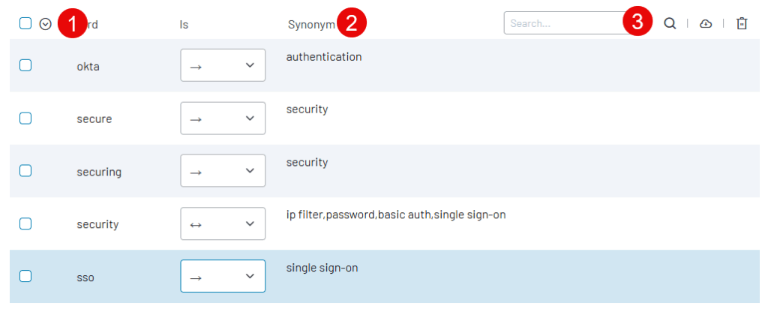The image size is (768, 309).
Task: Open the circled chevron next to select-all
Action: (x=45, y=24)
